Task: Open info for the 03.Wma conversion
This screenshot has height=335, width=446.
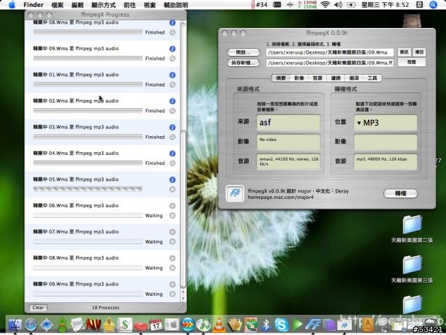Action: (x=172, y=127)
